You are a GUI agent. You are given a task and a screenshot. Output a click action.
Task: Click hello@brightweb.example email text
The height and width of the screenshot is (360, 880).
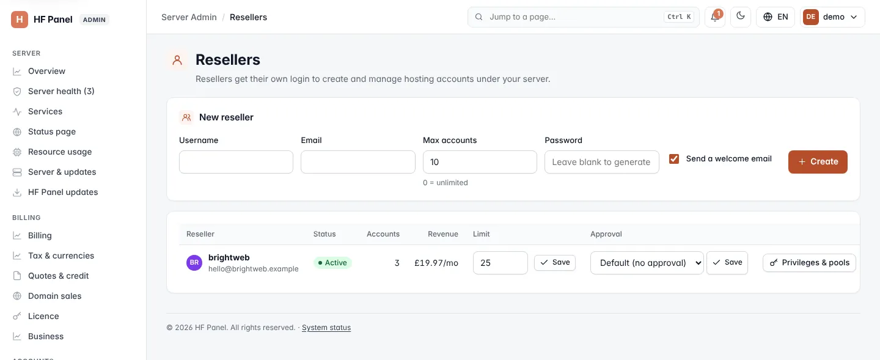[x=254, y=269]
